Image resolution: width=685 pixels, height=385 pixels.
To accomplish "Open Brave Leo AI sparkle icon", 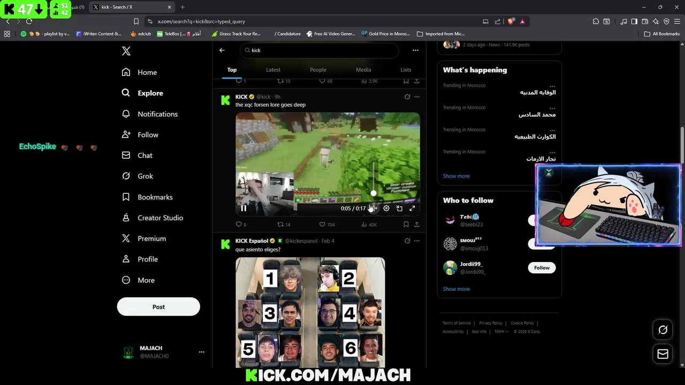I will (x=656, y=21).
